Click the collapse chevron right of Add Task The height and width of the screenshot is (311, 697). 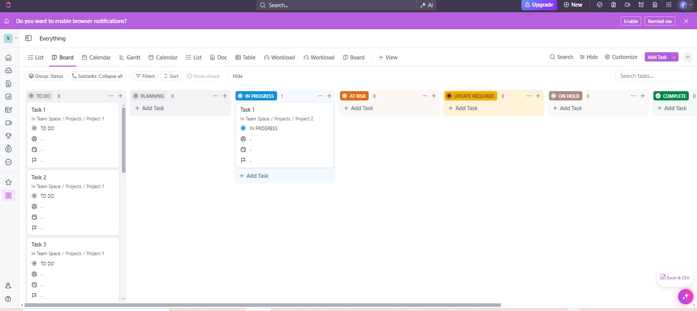point(688,57)
